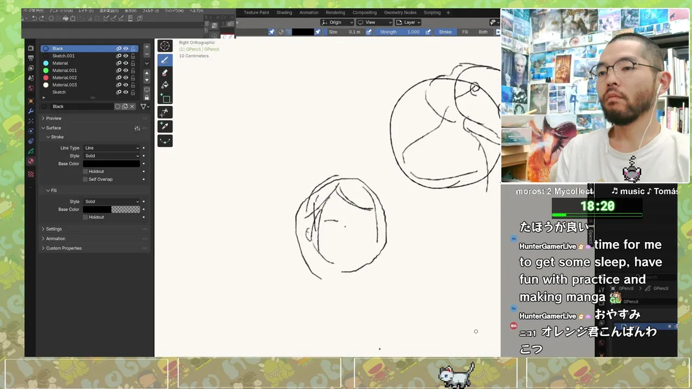This screenshot has height=389, width=692.
Task: Switch to the Animation workspace
Action: 309,12
